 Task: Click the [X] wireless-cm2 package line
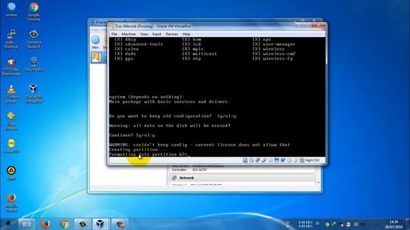(x=274, y=54)
